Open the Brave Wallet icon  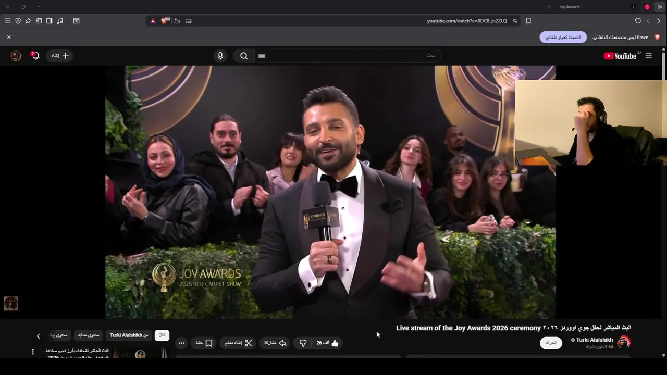pyautogui.click(x=39, y=21)
